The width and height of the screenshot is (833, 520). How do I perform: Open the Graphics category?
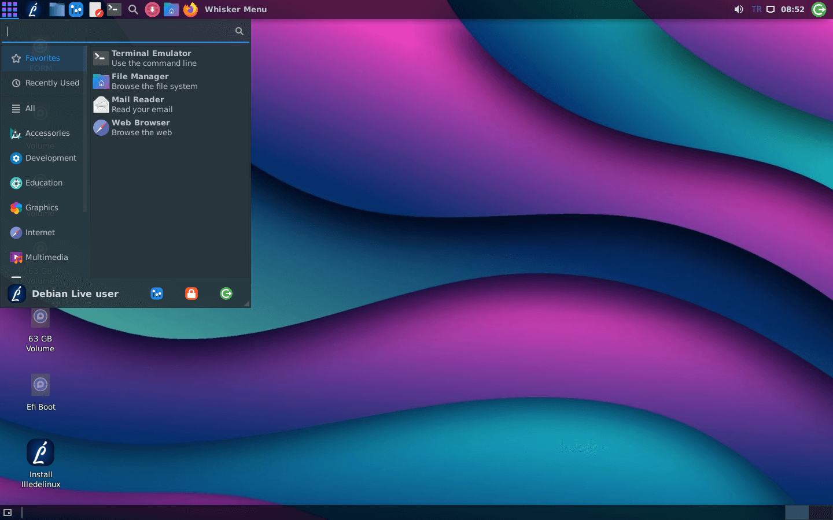pyautogui.click(x=43, y=207)
